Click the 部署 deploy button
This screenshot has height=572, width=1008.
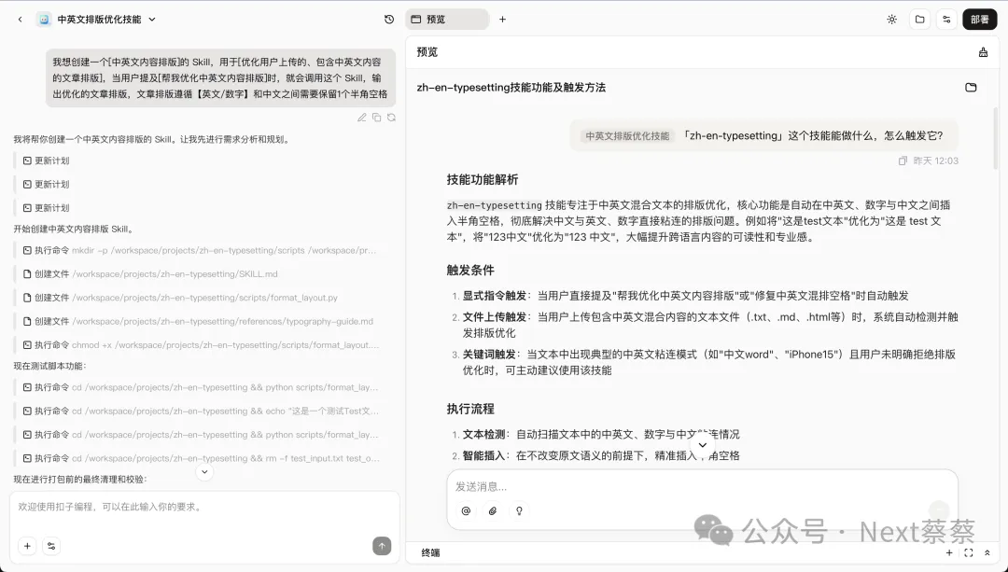[x=979, y=19]
